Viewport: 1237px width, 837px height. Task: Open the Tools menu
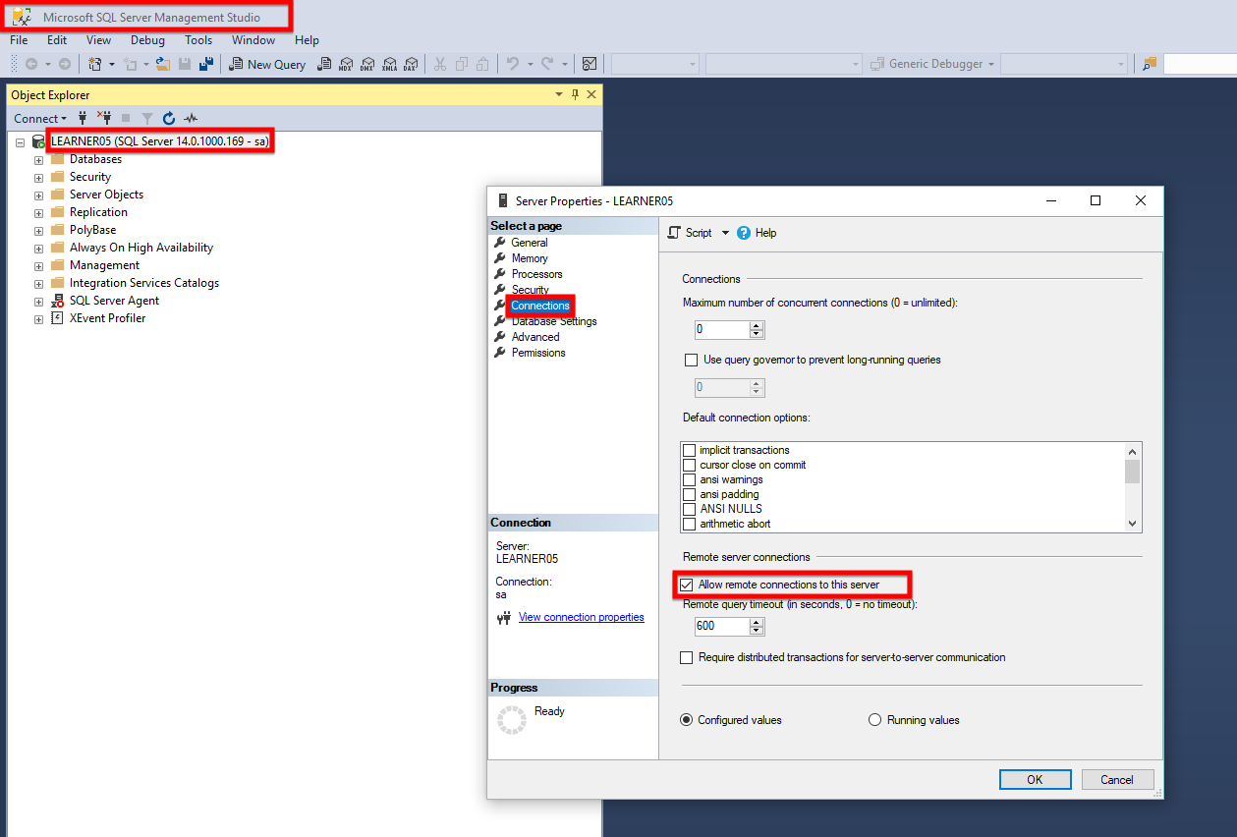(198, 40)
